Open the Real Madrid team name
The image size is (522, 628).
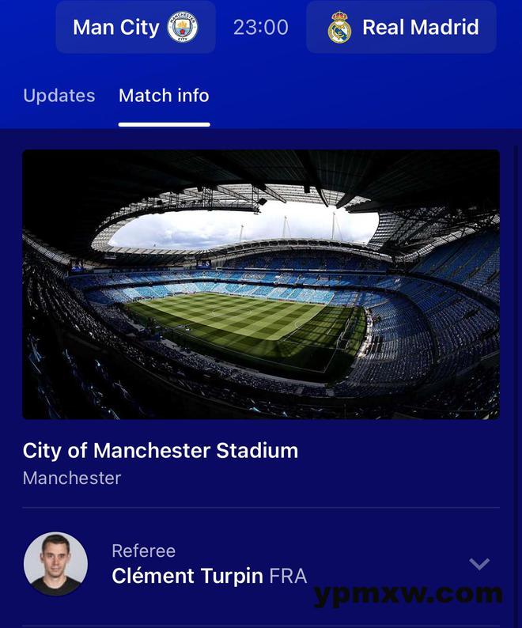[420, 27]
